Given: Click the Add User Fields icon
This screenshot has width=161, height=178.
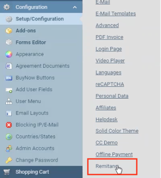Looking at the screenshot, I should click(9, 90).
